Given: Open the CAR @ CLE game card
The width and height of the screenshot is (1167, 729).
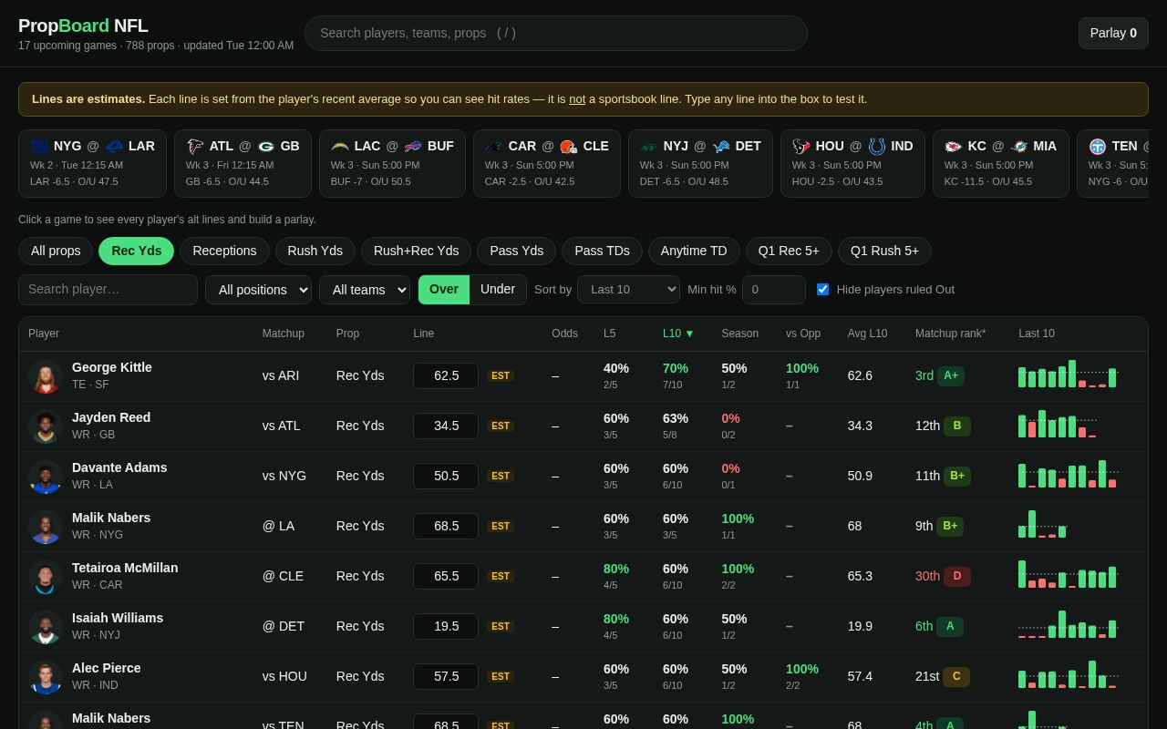Looking at the screenshot, I should pyautogui.click(x=547, y=163).
